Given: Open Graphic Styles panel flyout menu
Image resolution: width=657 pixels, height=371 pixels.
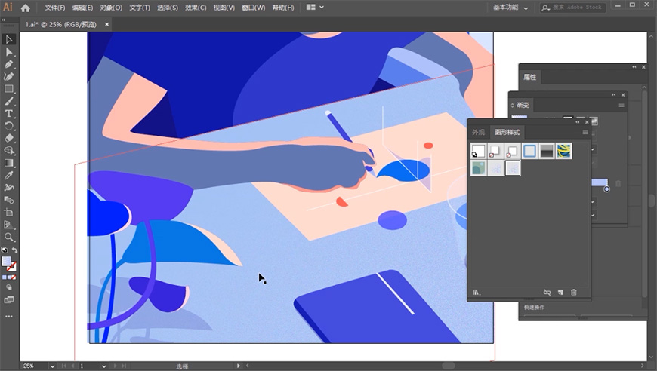Looking at the screenshot, I should pyautogui.click(x=585, y=132).
